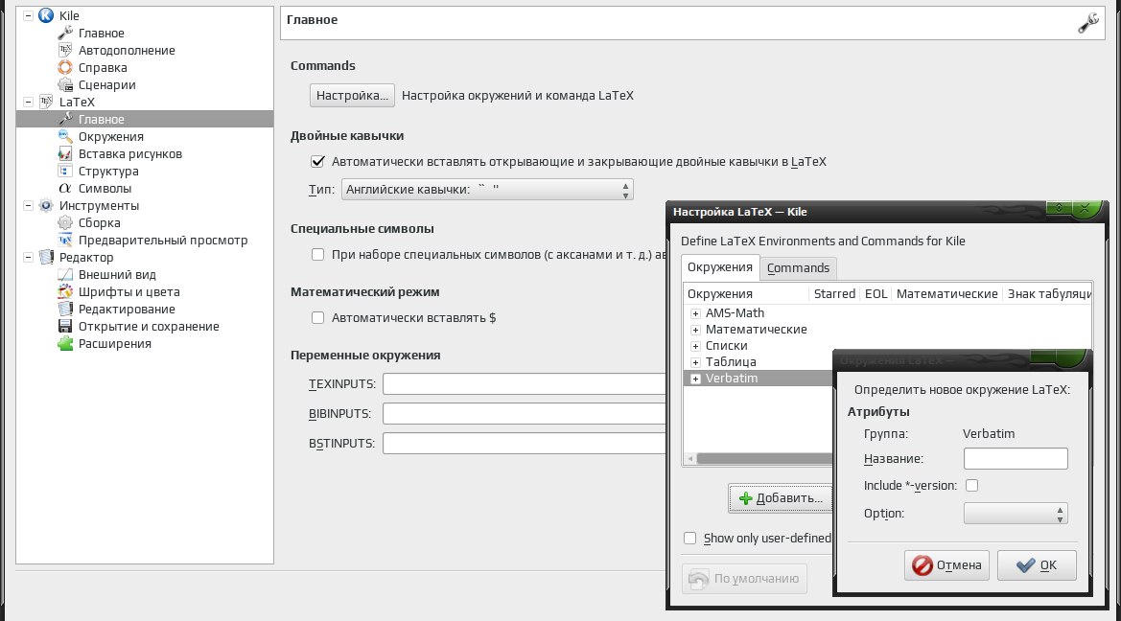Image resolution: width=1121 pixels, height=621 pixels.
Task: Click the Вставка рисунков icon
Action: [65, 153]
